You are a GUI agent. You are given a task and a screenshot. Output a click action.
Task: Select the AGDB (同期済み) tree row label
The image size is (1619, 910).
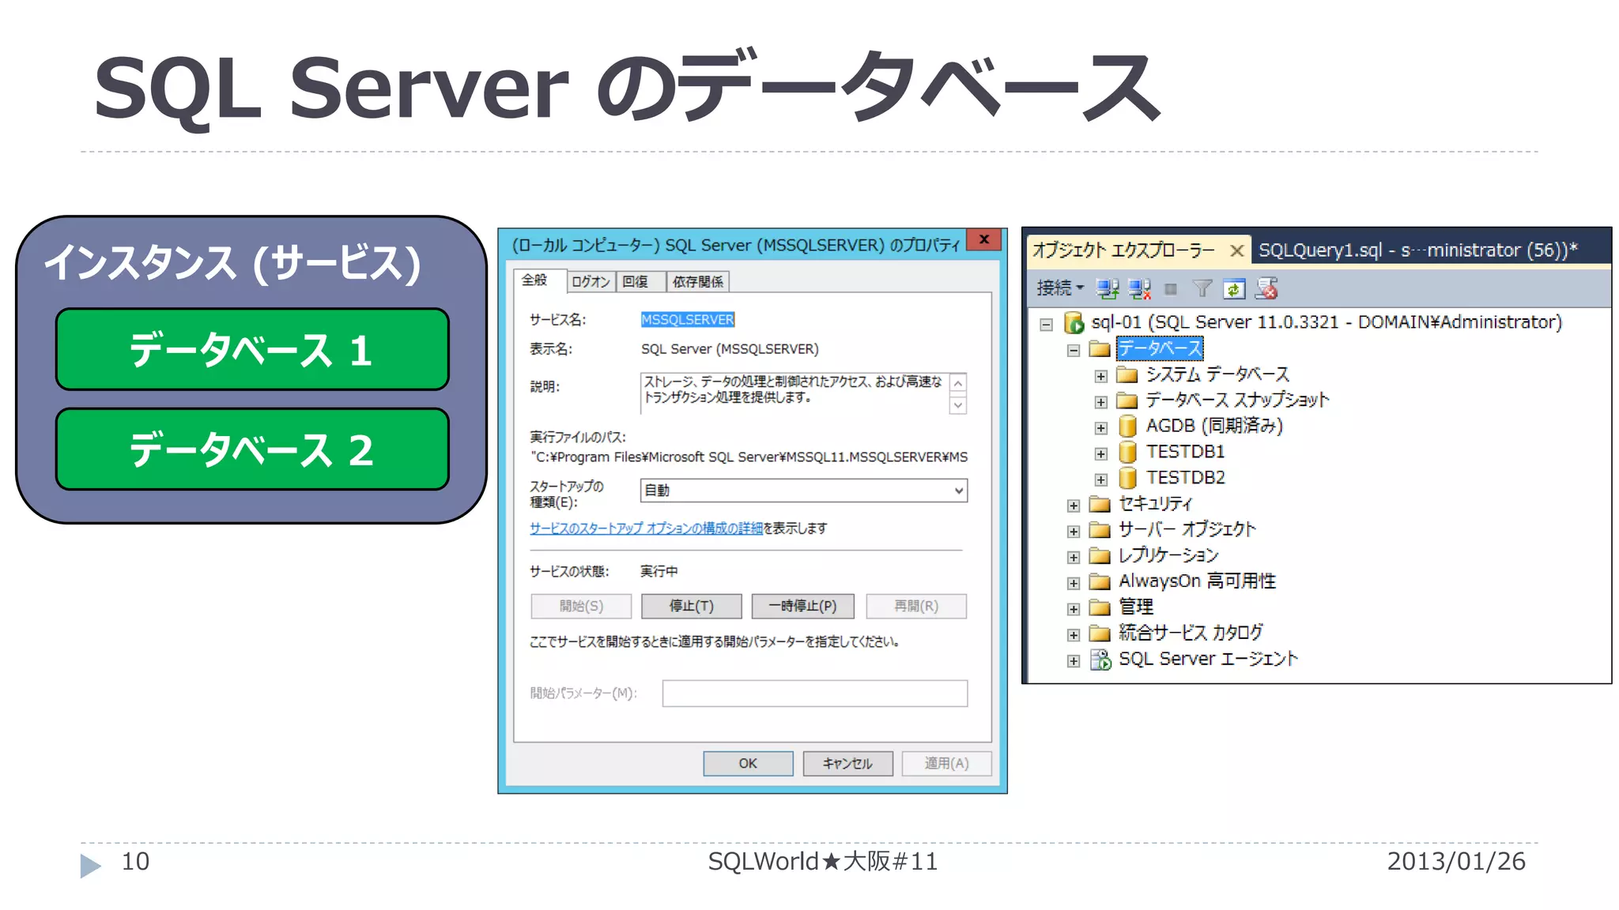click(x=1214, y=426)
